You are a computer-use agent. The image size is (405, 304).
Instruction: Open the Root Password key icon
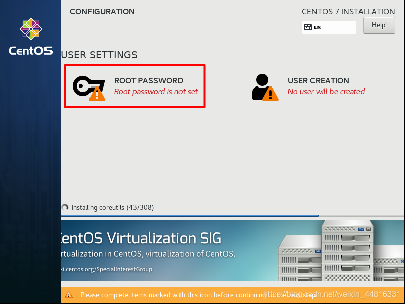tap(89, 88)
